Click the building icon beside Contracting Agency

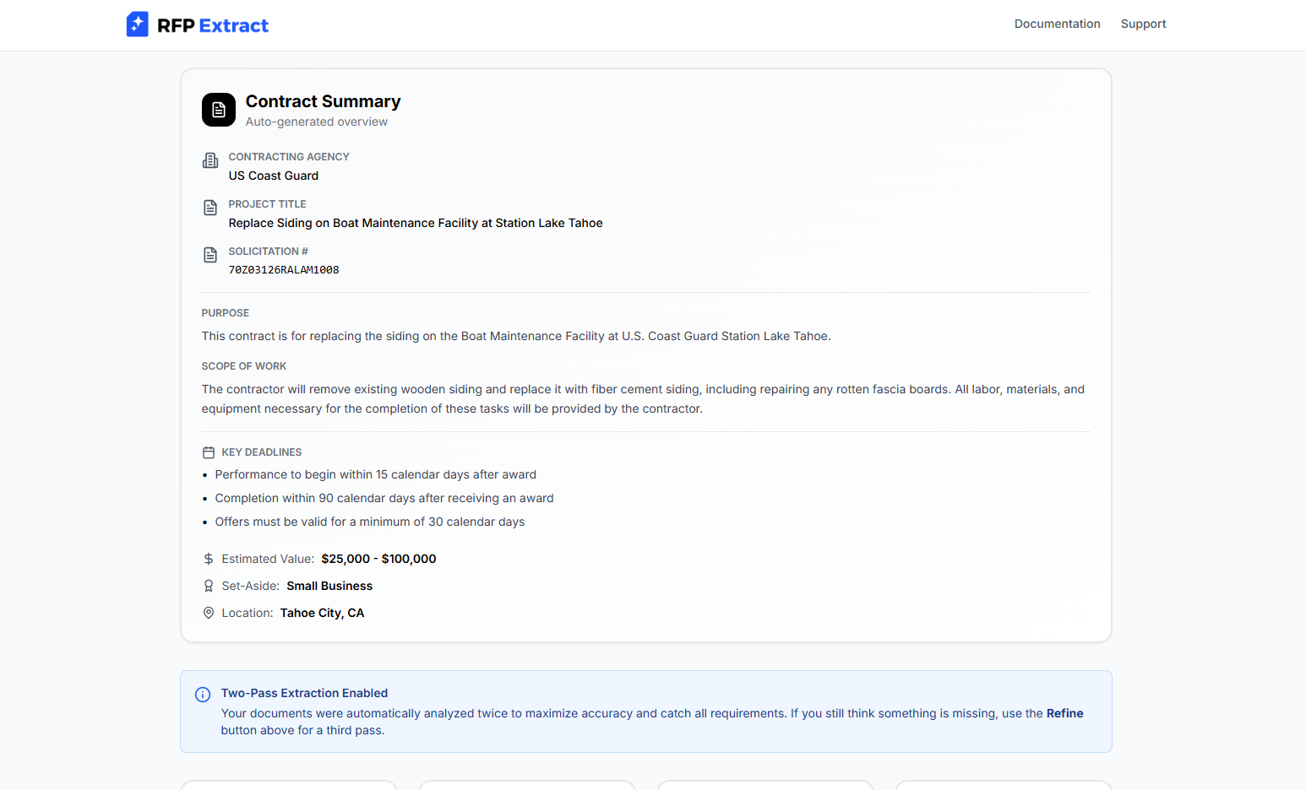click(x=210, y=160)
